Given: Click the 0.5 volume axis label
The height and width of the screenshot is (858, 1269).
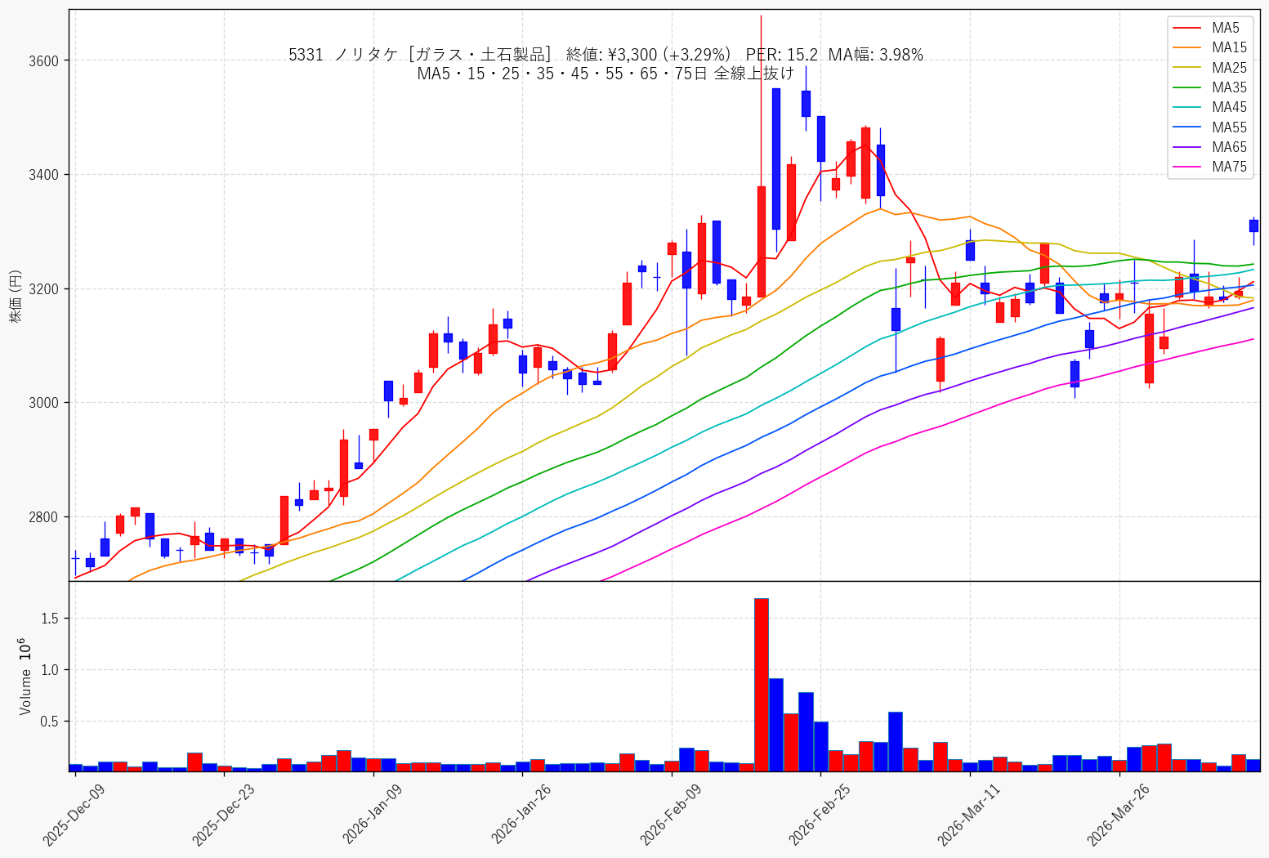Looking at the screenshot, I should coord(50,722).
